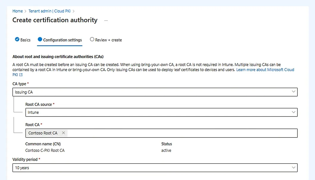315x180 pixels.
Task: Click external link icon after Cloud PKI
Action: click(x=21, y=75)
